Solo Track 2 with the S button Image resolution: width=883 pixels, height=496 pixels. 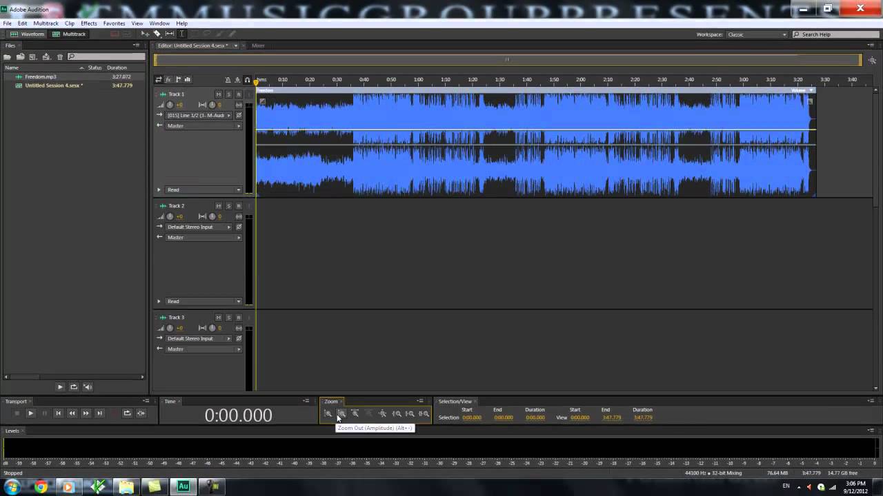click(x=228, y=206)
